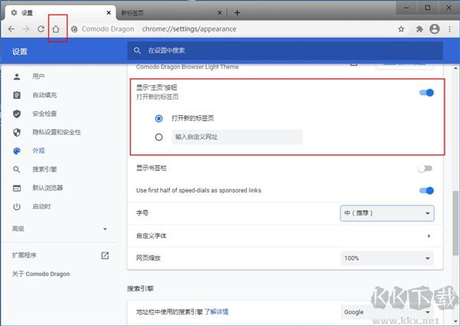Expand the 自定义字体 settings arrow

coord(429,236)
